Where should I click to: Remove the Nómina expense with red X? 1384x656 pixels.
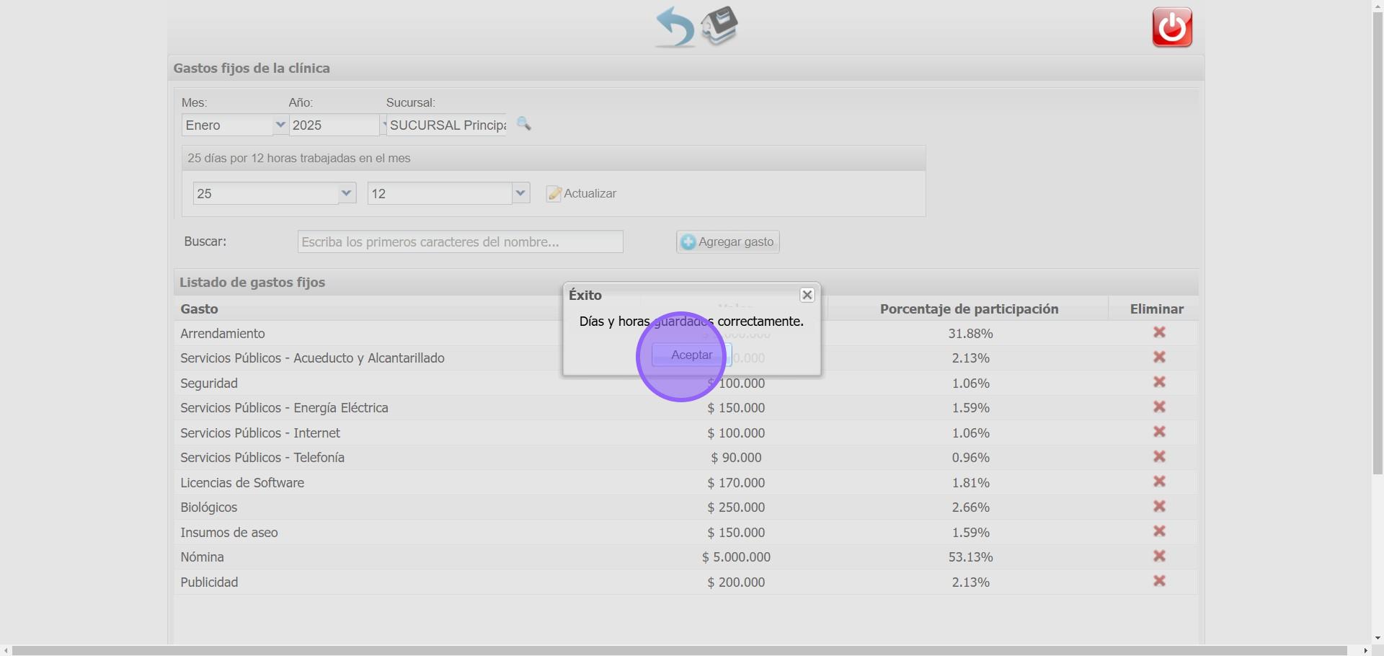point(1159,557)
